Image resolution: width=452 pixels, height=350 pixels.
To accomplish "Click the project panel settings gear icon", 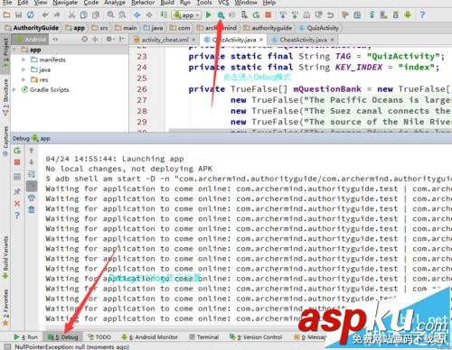I will 108,39.
